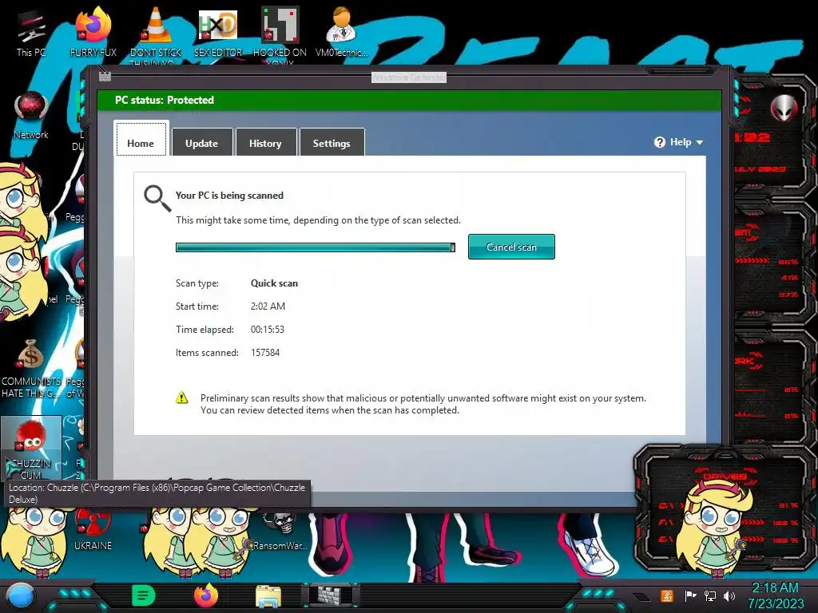Click the help question mark icon

tap(659, 142)
